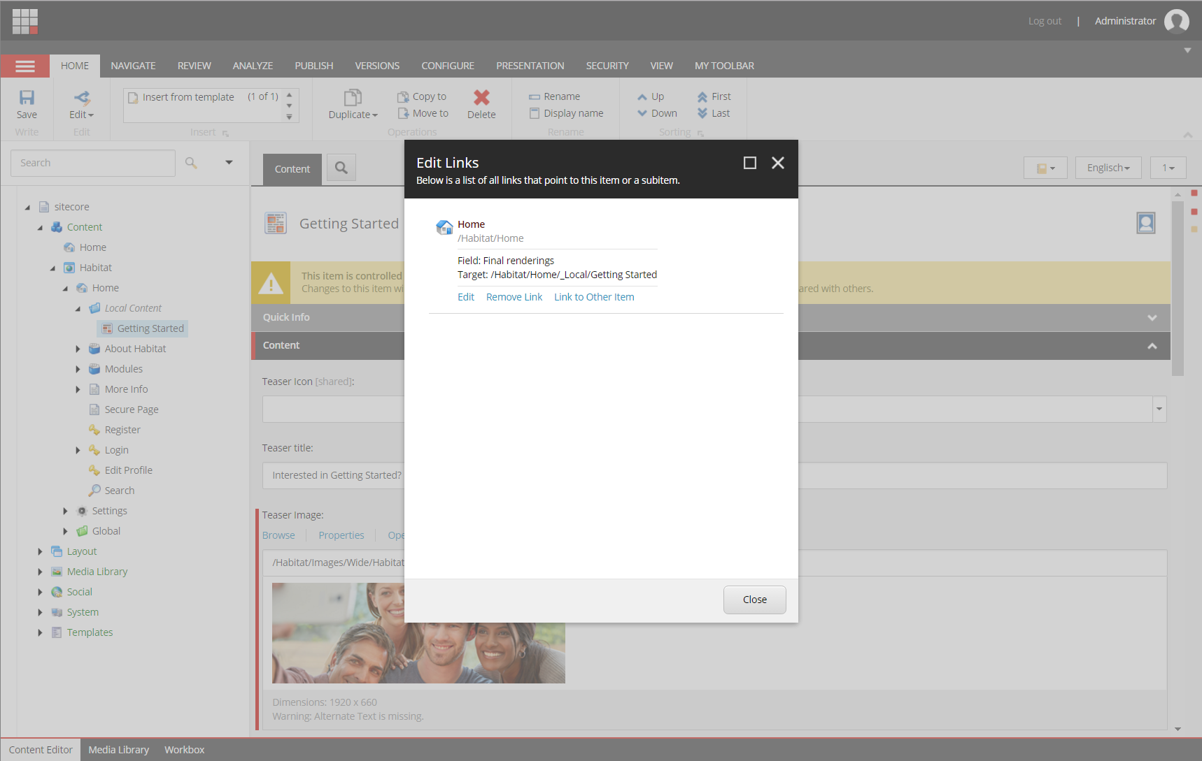This screenshot has height=761, width=1202.
Task: Select the Templates tree item
Action: (90, 632)
